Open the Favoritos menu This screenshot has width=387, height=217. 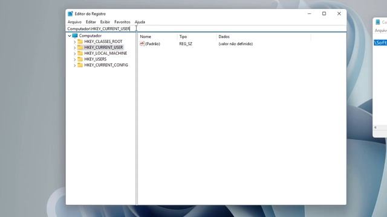pyautogui.click(x=122, y=22)
